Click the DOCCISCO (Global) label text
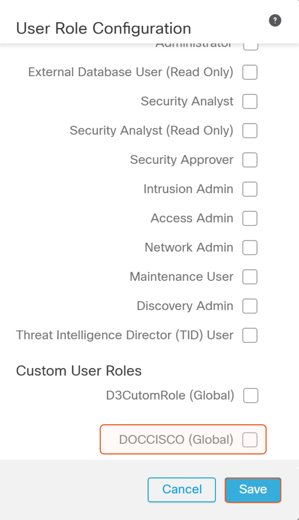The image size is (299, 520). 176,440
